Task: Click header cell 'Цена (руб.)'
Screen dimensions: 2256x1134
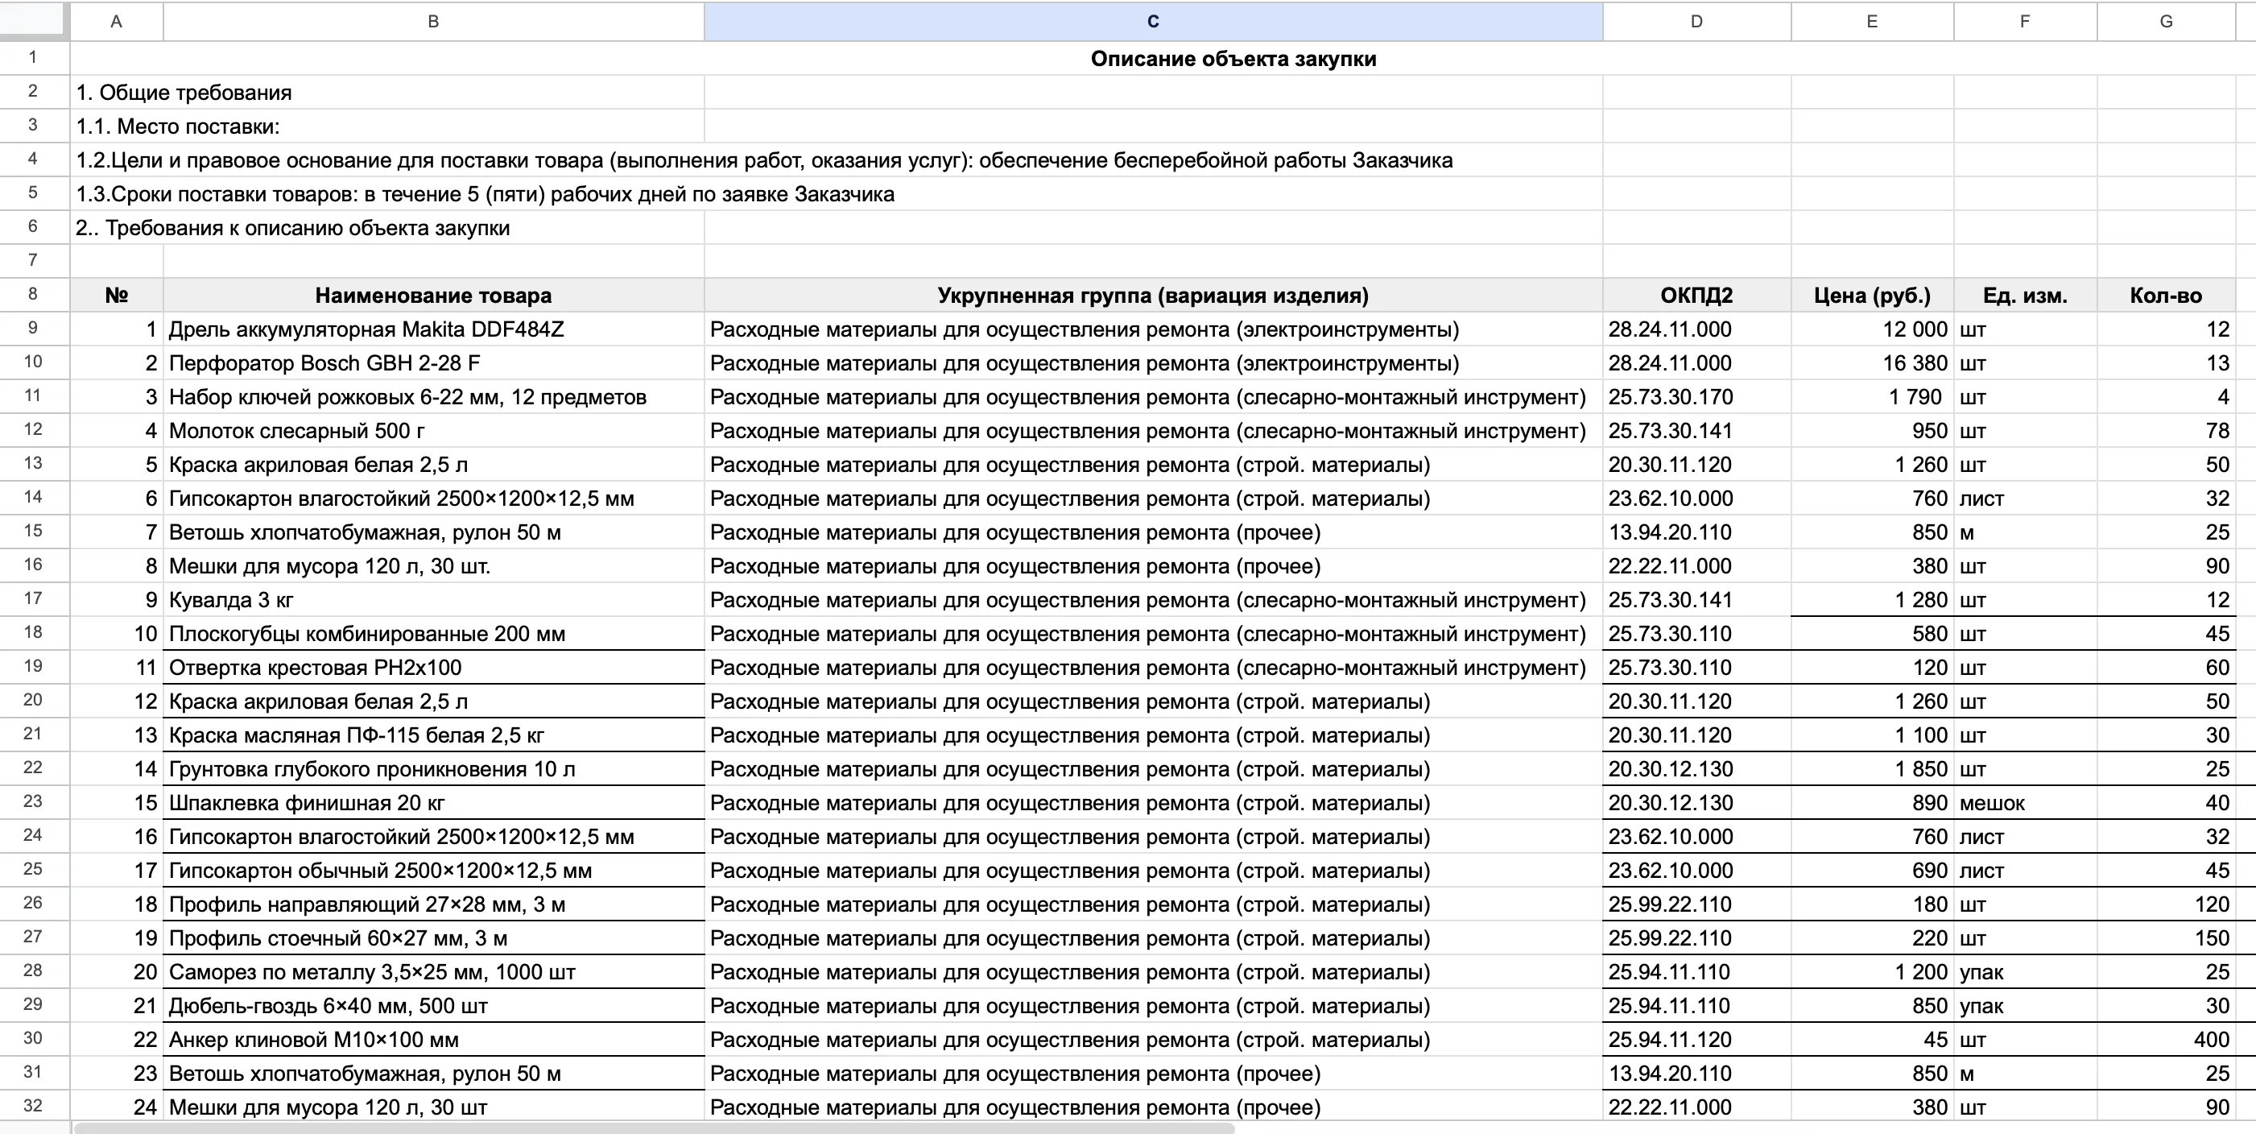Action: coord(1873,296)
